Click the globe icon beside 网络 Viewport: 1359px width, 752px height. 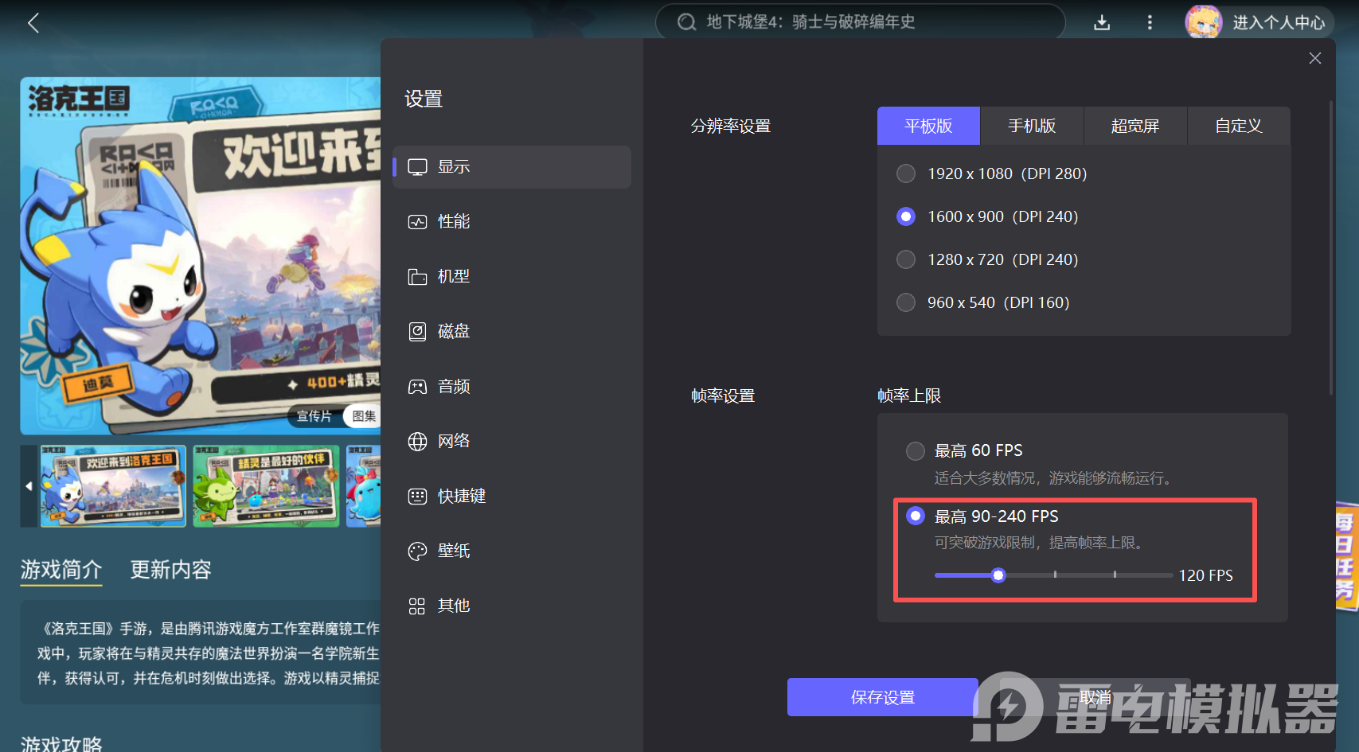(x=418, y=442)
